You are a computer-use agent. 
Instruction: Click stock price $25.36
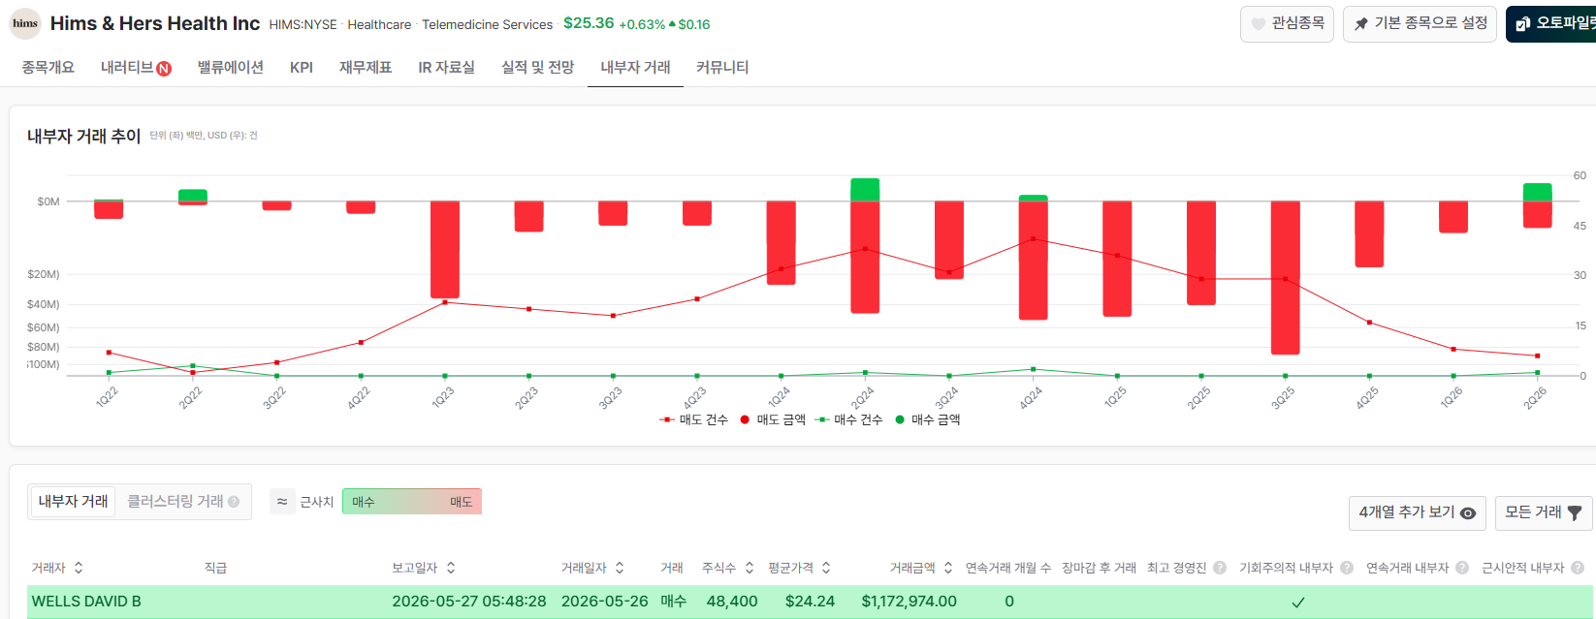pos(589,23)
